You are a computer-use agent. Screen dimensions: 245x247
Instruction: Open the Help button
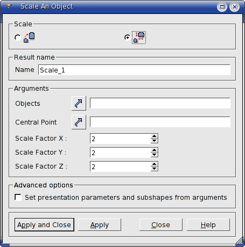point(208,224)
